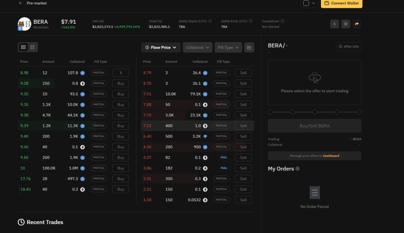Open the X (Twitter) link icon

(x=335, y=24)
